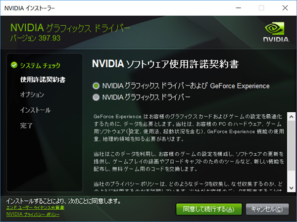Select インストール step in sidebar
The width and height of the screenshot is (297, 222).
click(x=35, y=110)
